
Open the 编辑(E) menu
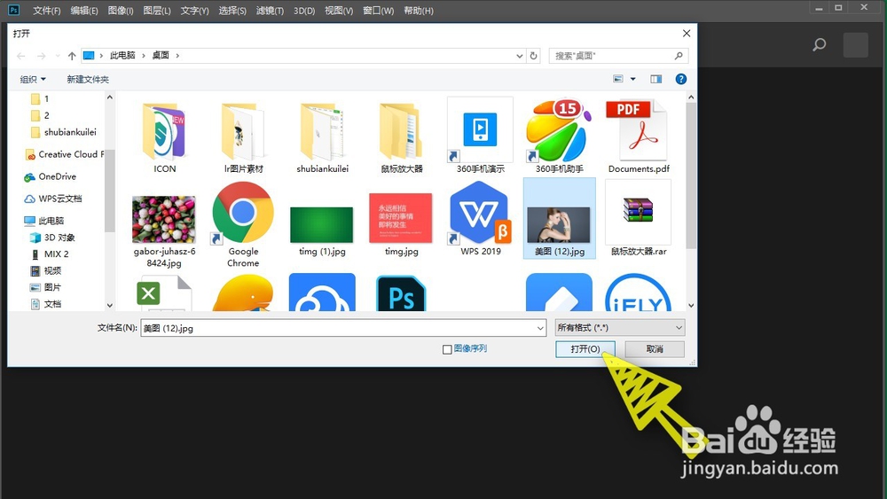point(84,11)
